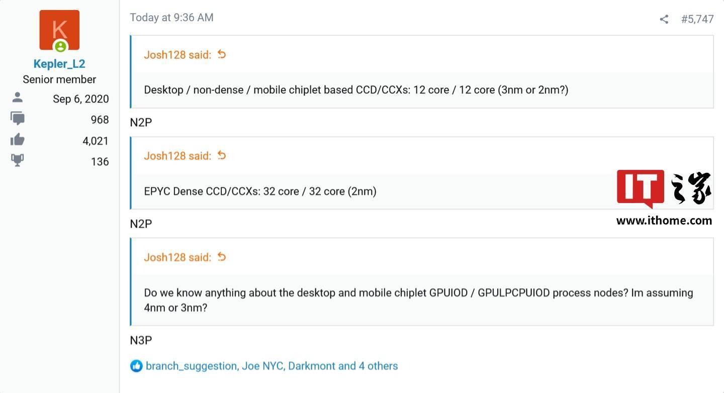The width and height of the screenshot is (724, 393).
Task: Open post number #5,747 permalink
Action: 697,19
